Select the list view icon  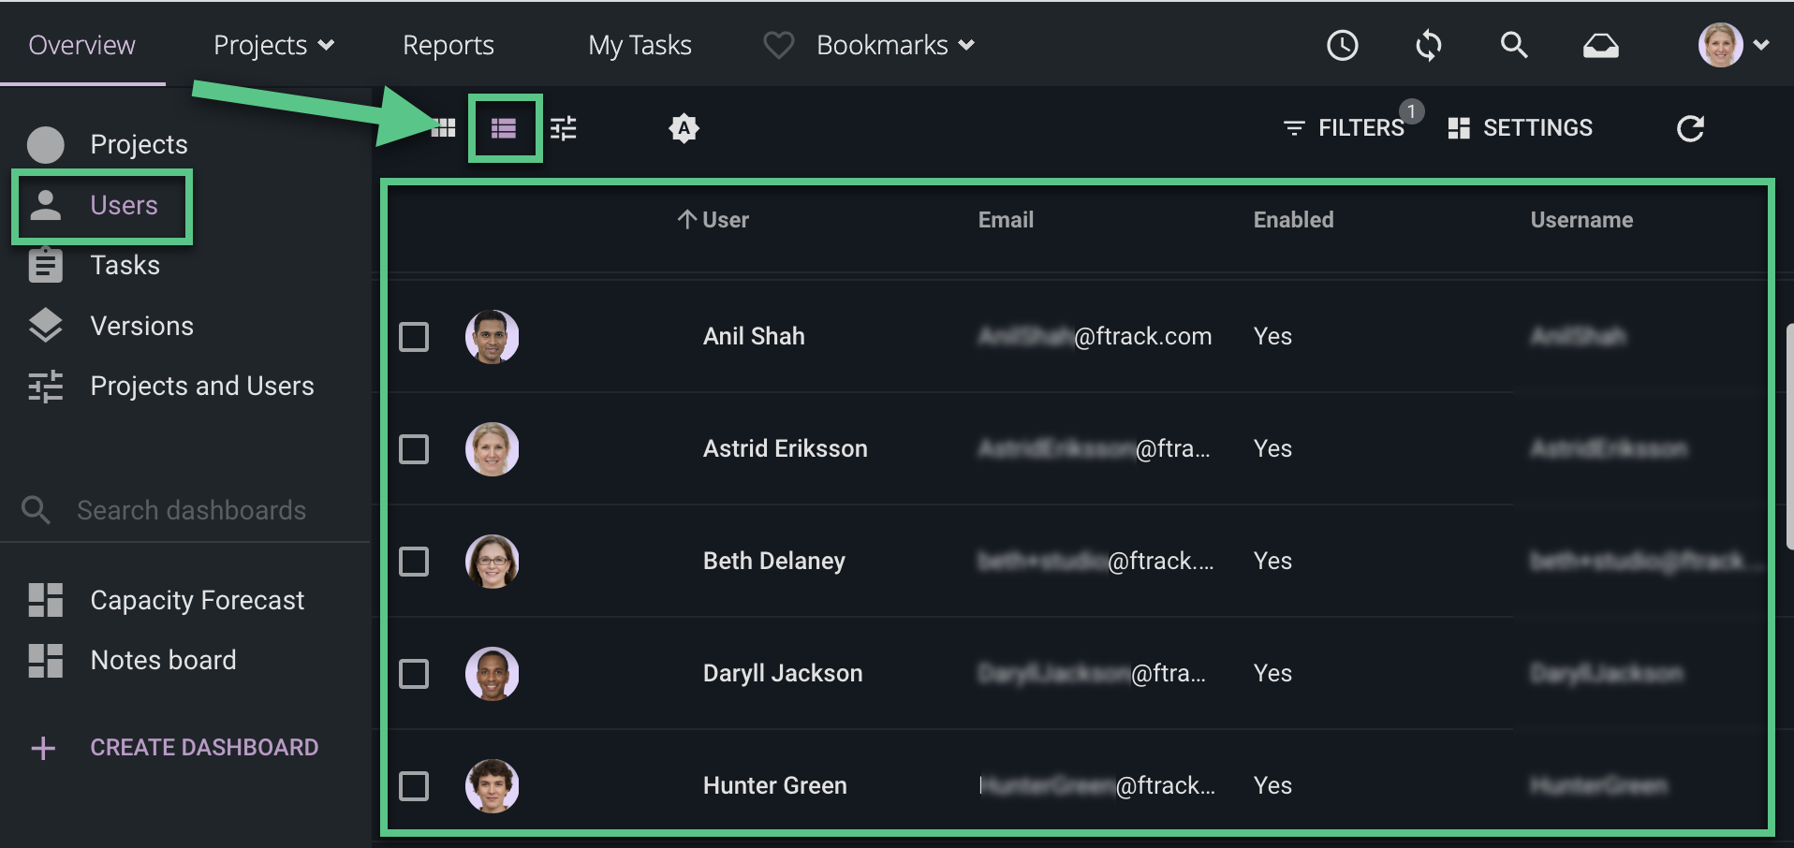point(504,128)
